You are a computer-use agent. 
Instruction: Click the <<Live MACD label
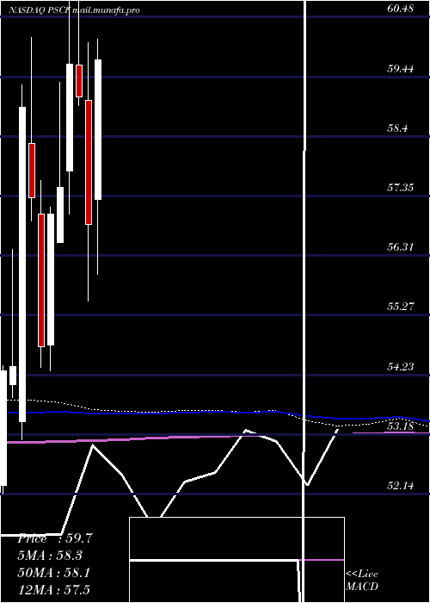tap(362, 580)
